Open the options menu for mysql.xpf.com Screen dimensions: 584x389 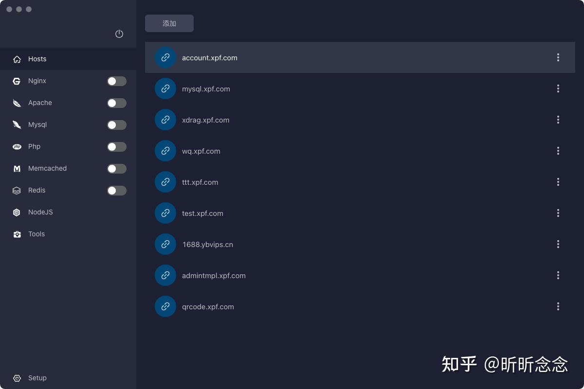(x=558, y=88)
